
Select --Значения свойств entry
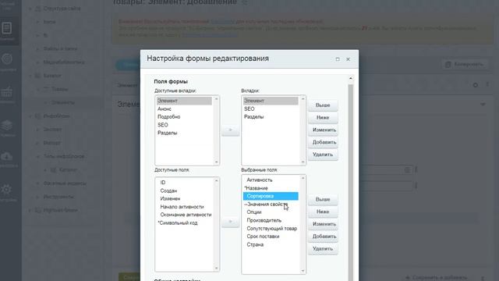pos(271,205)
